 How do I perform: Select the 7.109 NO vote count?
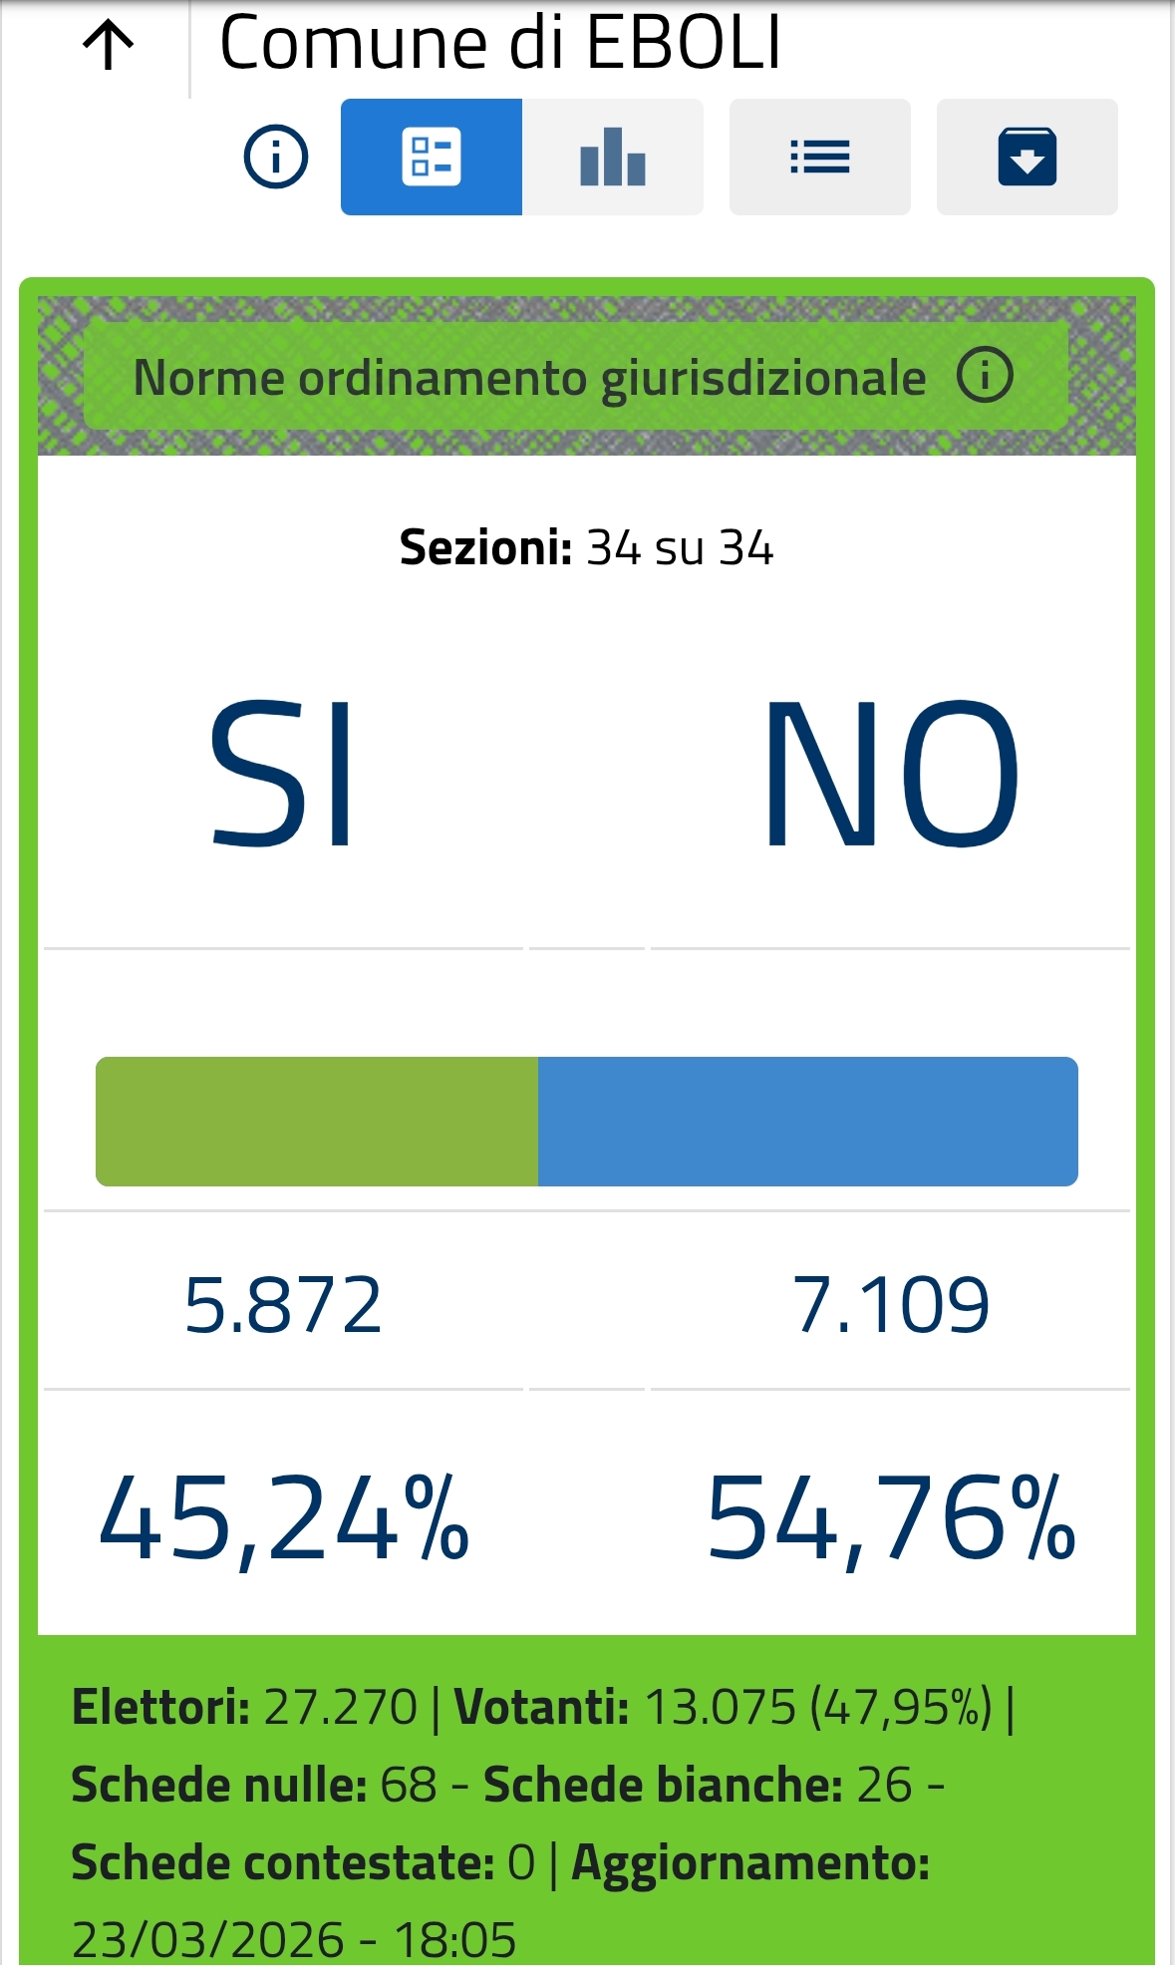point(891,1304)
